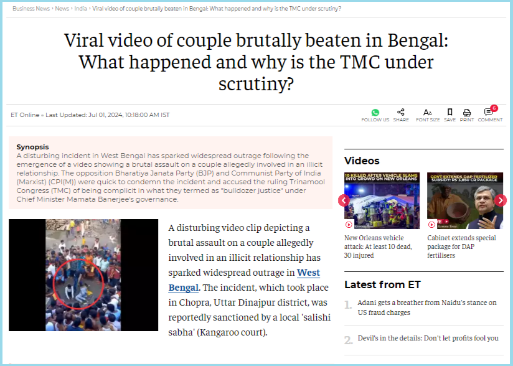513x366 pixels.
Task: Open the New Orleans vehicle attack headline
Action: pyautogui.click(x=378, y=246)
